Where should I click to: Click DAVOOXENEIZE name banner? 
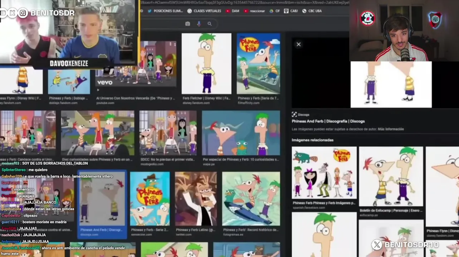(x=69, y=64)
